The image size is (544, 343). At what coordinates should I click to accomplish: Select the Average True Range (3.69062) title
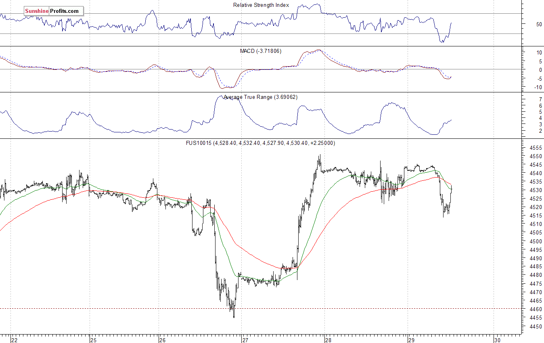tap(261, 97)
